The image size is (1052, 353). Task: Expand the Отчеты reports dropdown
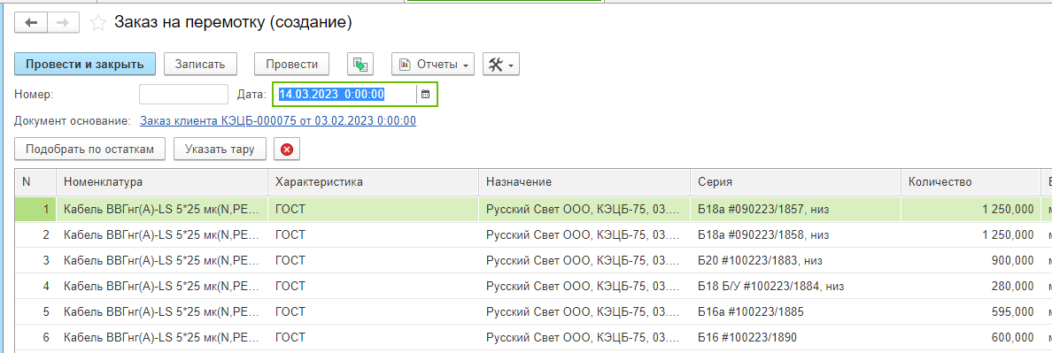[433, 65]
